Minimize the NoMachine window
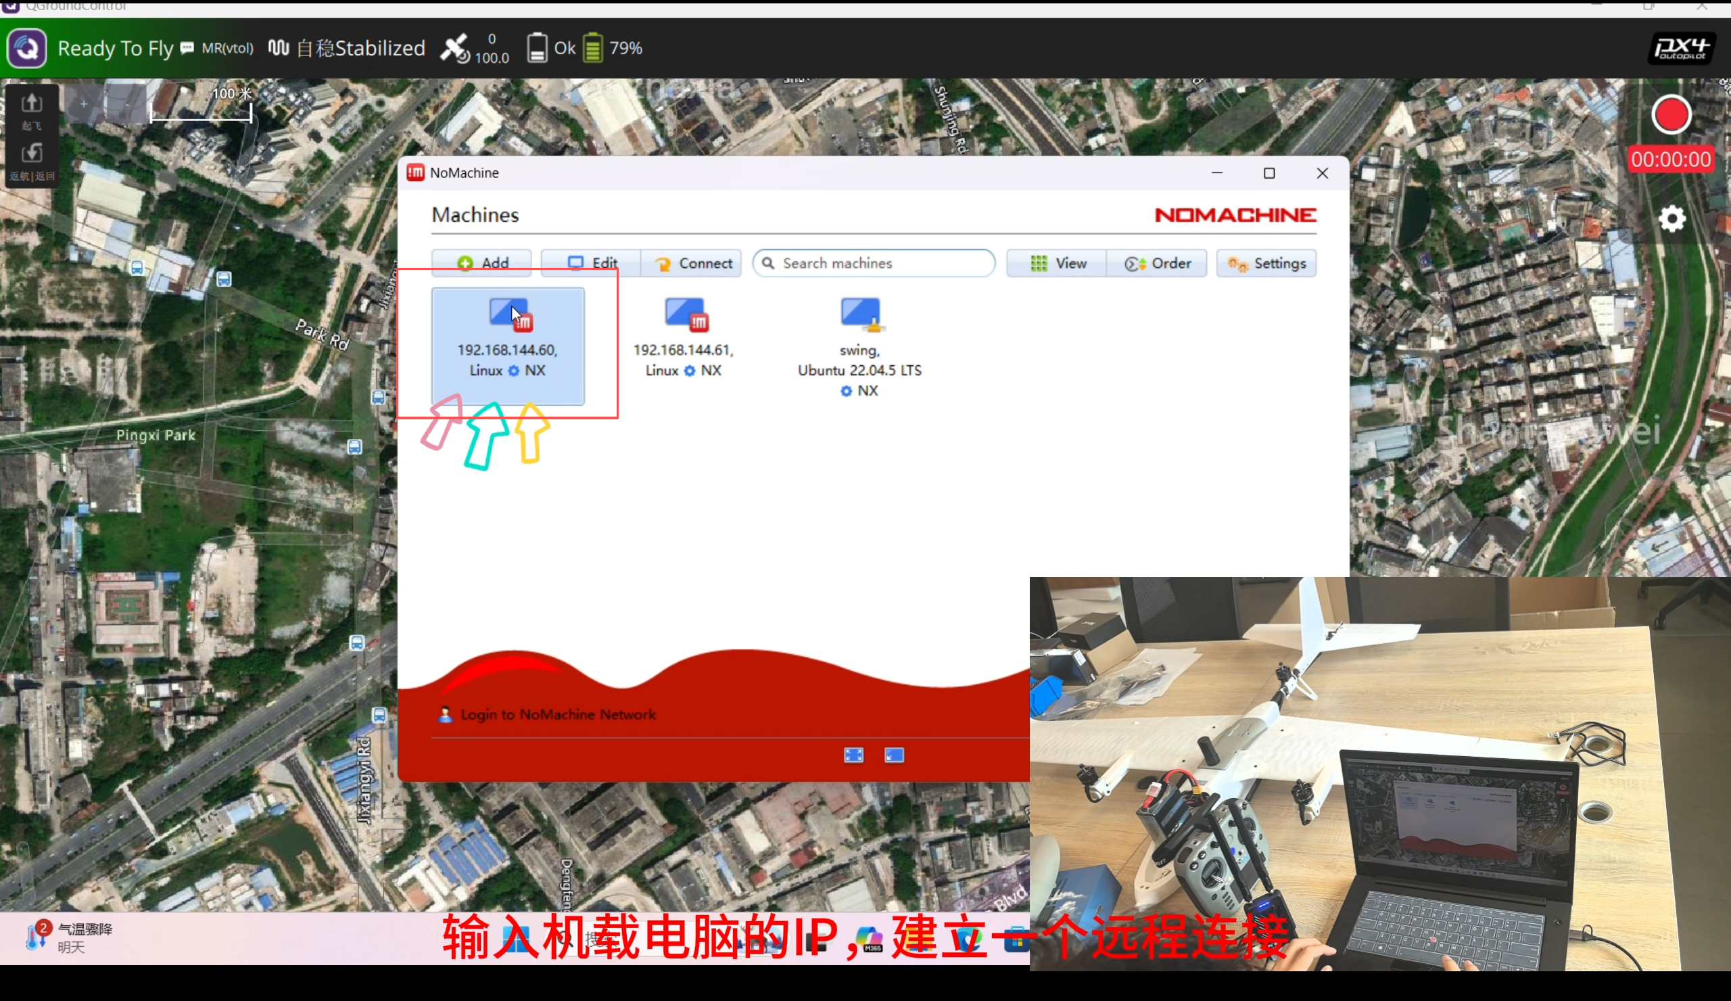The width and height of the screenshot is (1731, 1001). point(1217,173)
